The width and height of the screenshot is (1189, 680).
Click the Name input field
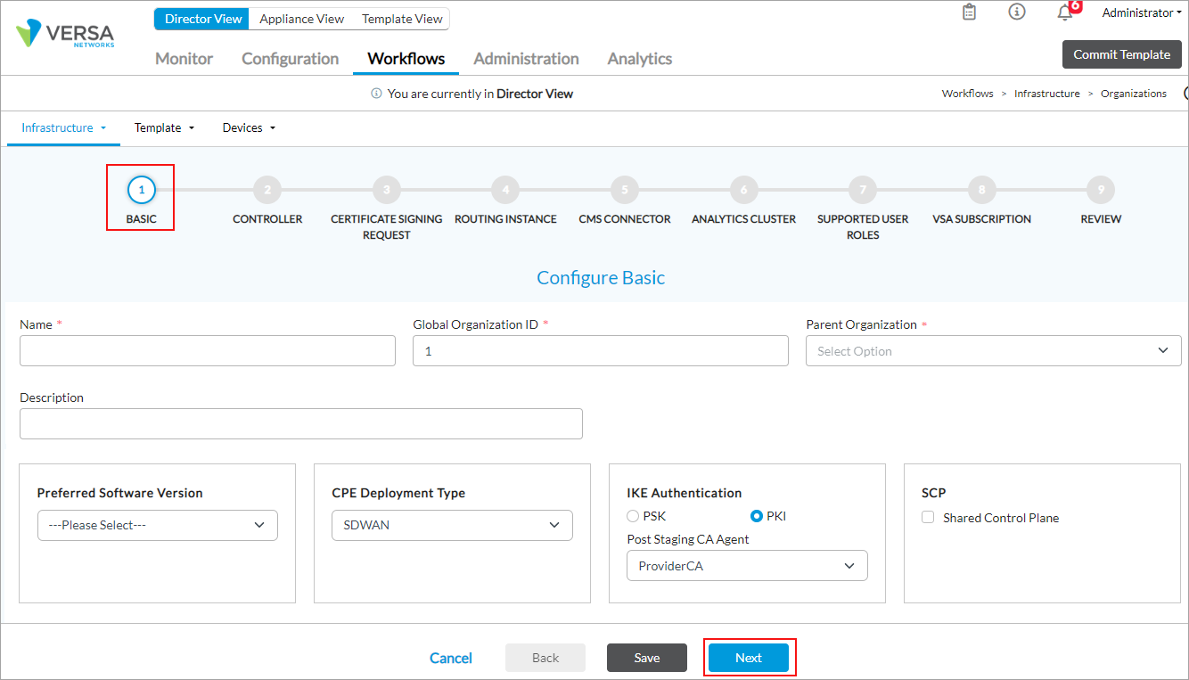207,351
